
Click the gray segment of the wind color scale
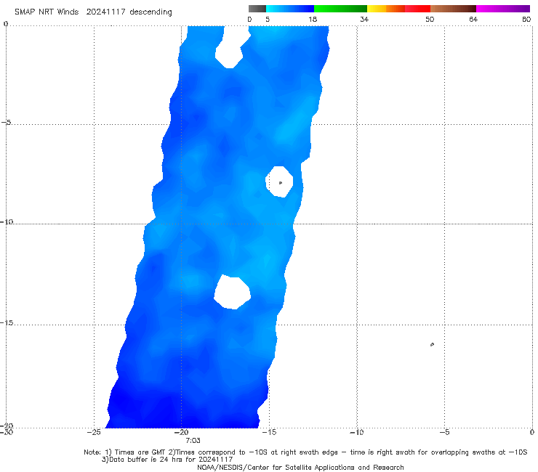pos(257,9)
